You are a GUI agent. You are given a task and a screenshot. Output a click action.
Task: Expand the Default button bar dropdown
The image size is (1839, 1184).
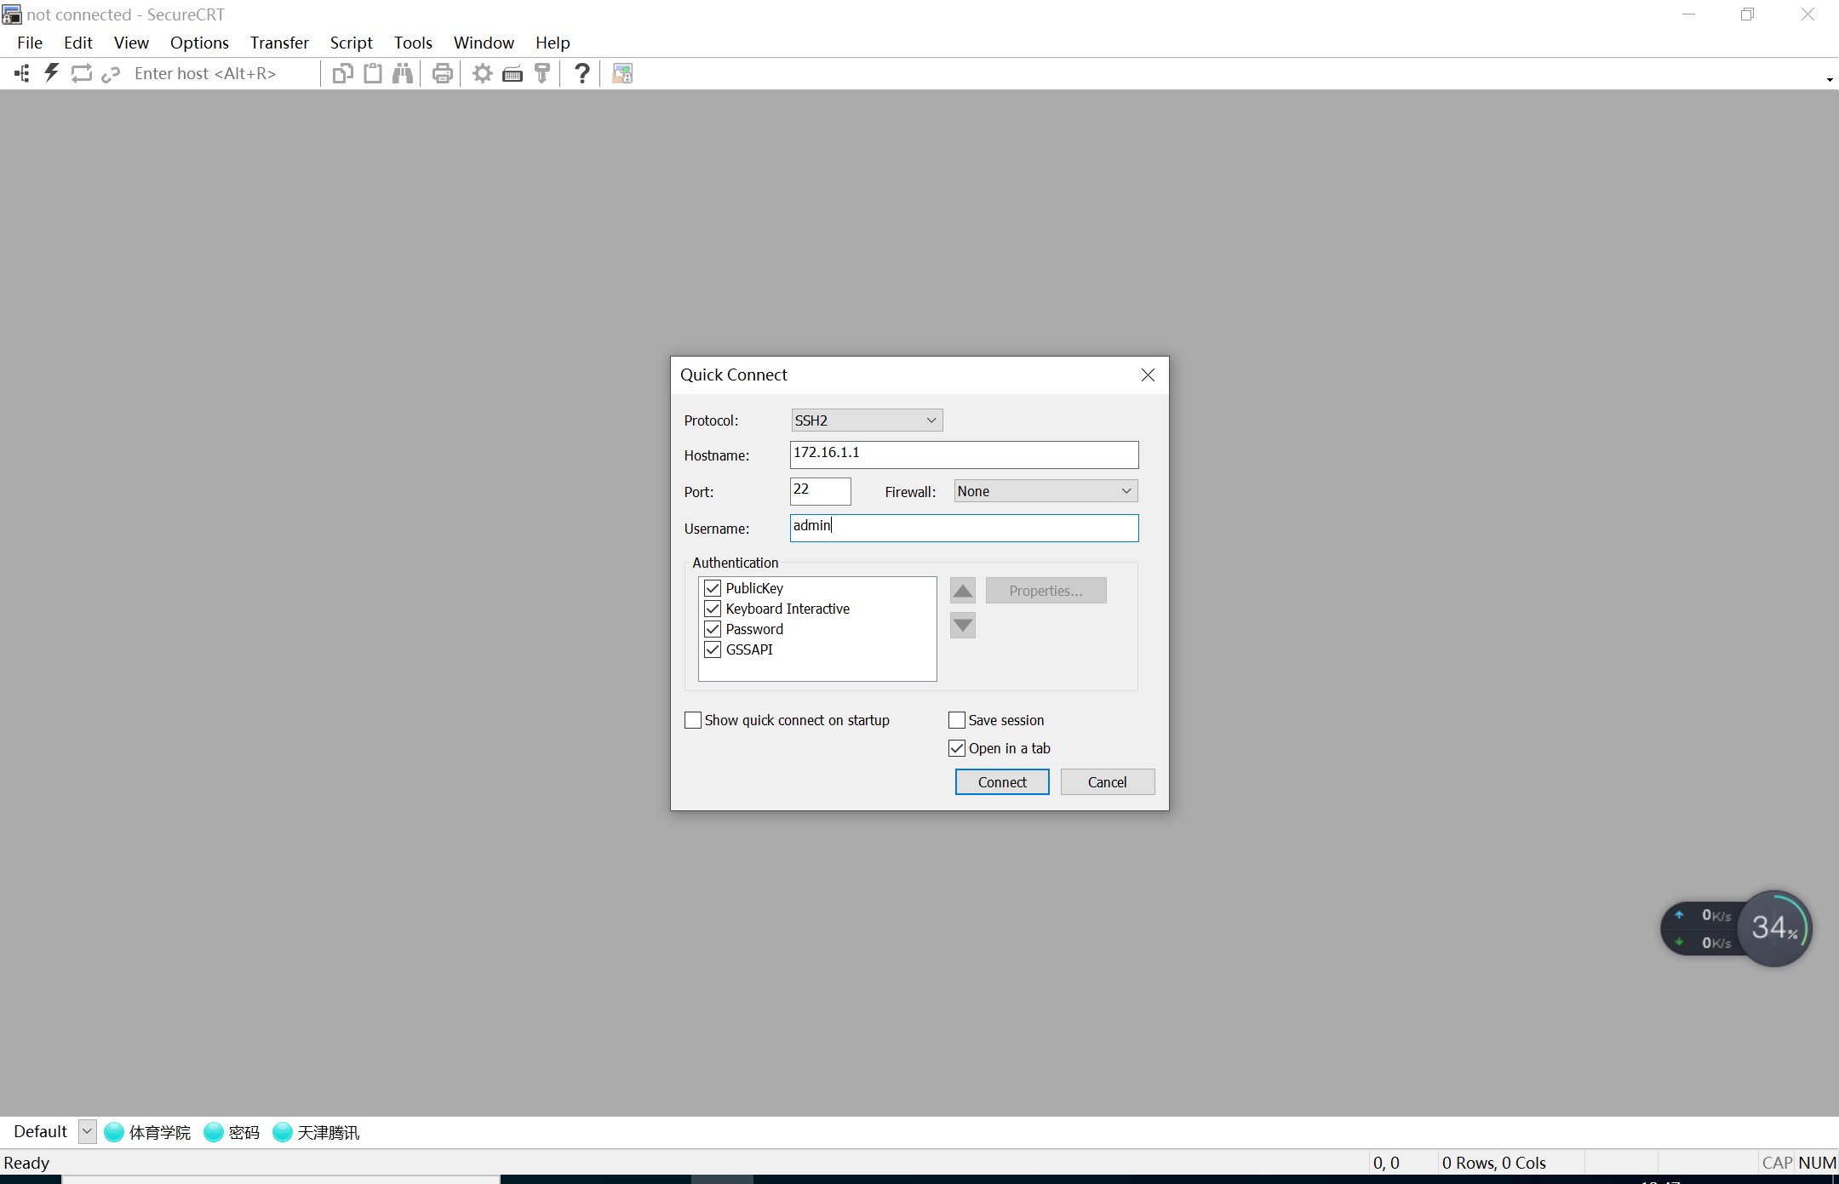[87, 1131]
